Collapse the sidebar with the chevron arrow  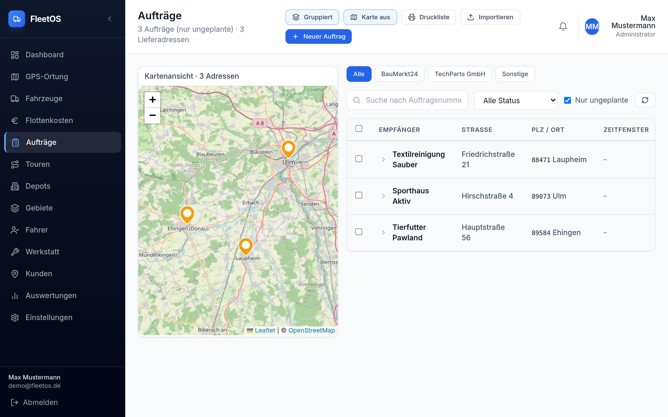[110, 19]
